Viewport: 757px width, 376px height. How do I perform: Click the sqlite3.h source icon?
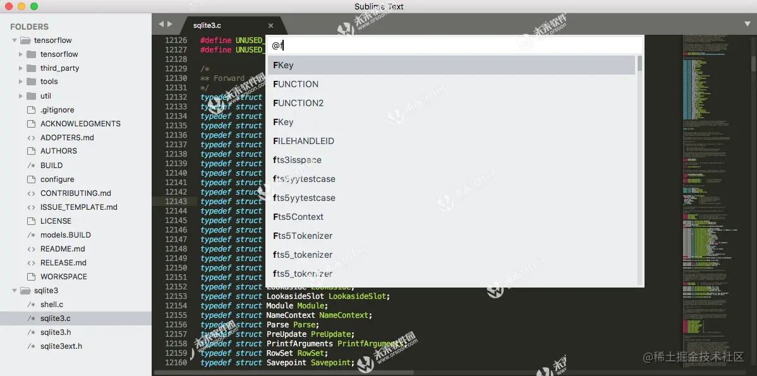(x=32, y=332)
